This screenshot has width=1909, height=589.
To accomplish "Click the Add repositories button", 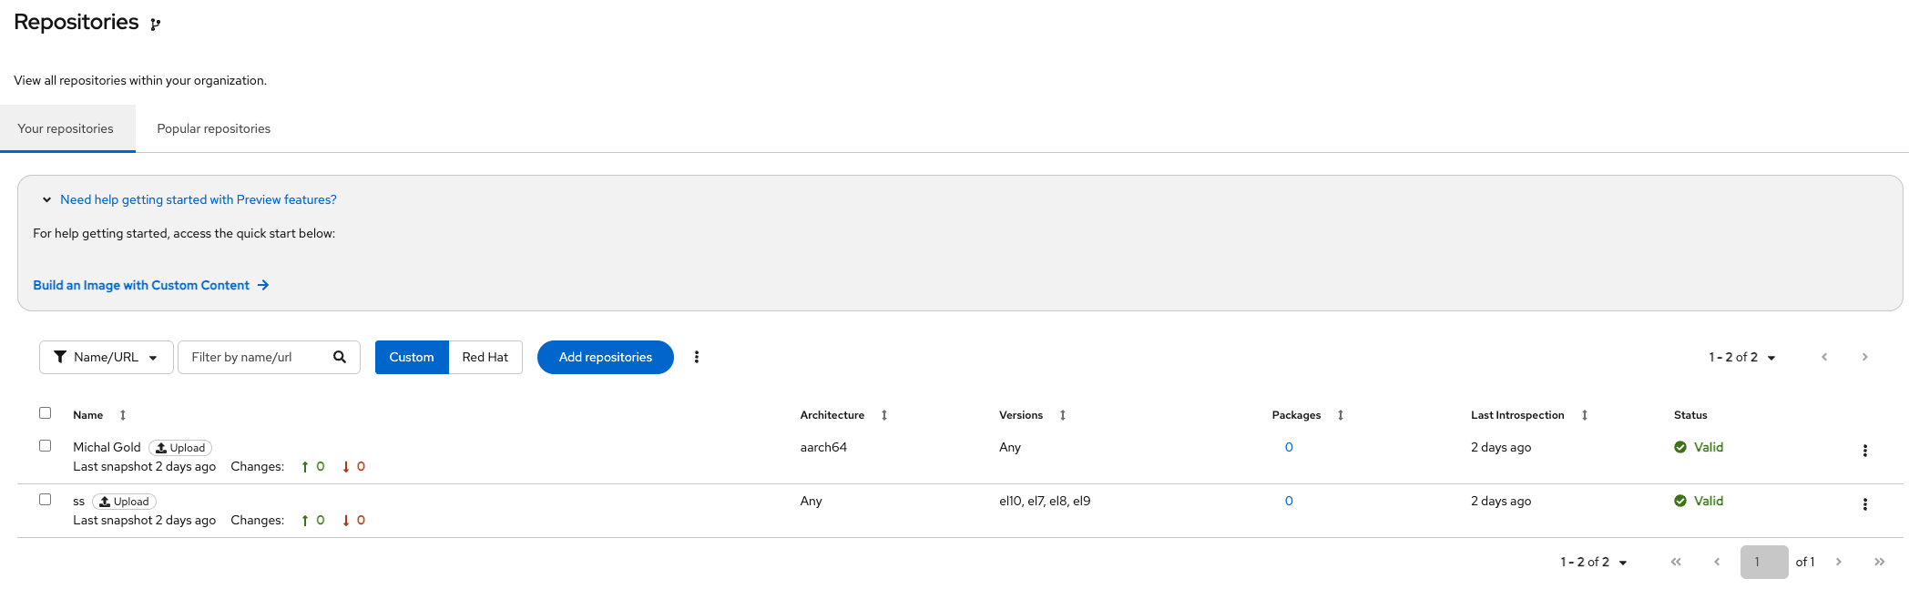I will point(605,357).
